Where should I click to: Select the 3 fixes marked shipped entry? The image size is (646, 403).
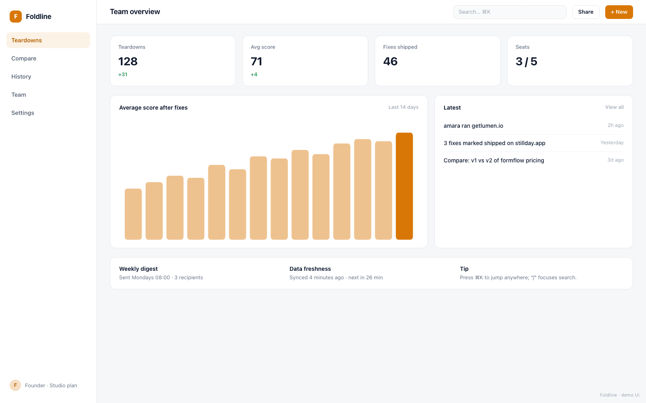(x=534, y=143)
